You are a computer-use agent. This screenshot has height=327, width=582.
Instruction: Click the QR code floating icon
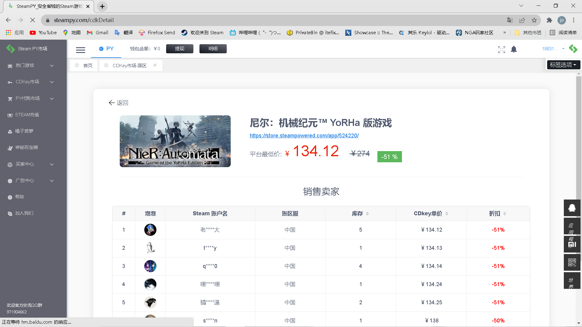tap(572, 262)
